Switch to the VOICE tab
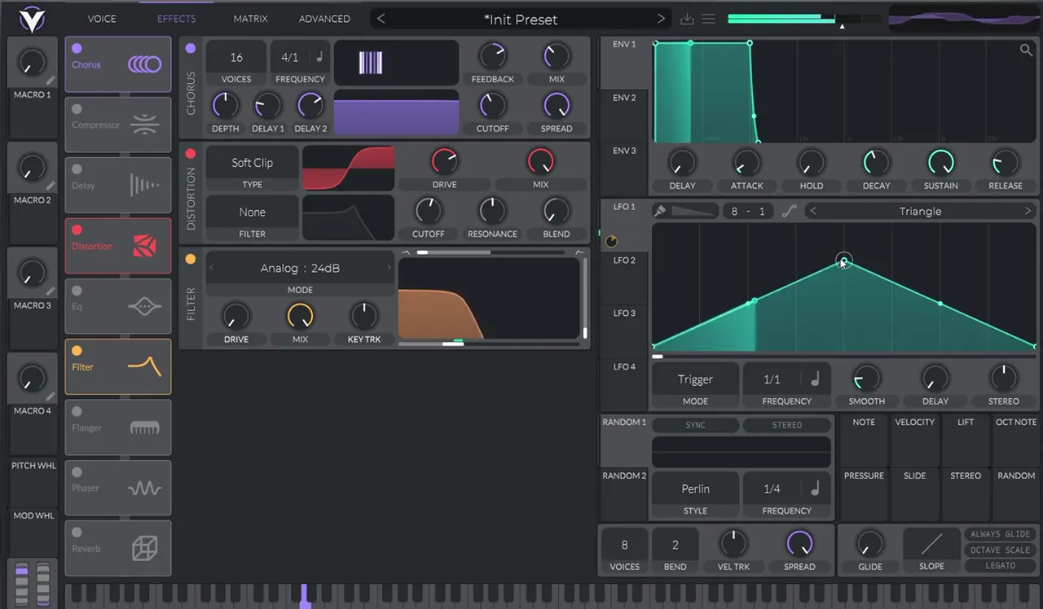Viewport: 1043px width, 609px height. 102,19
